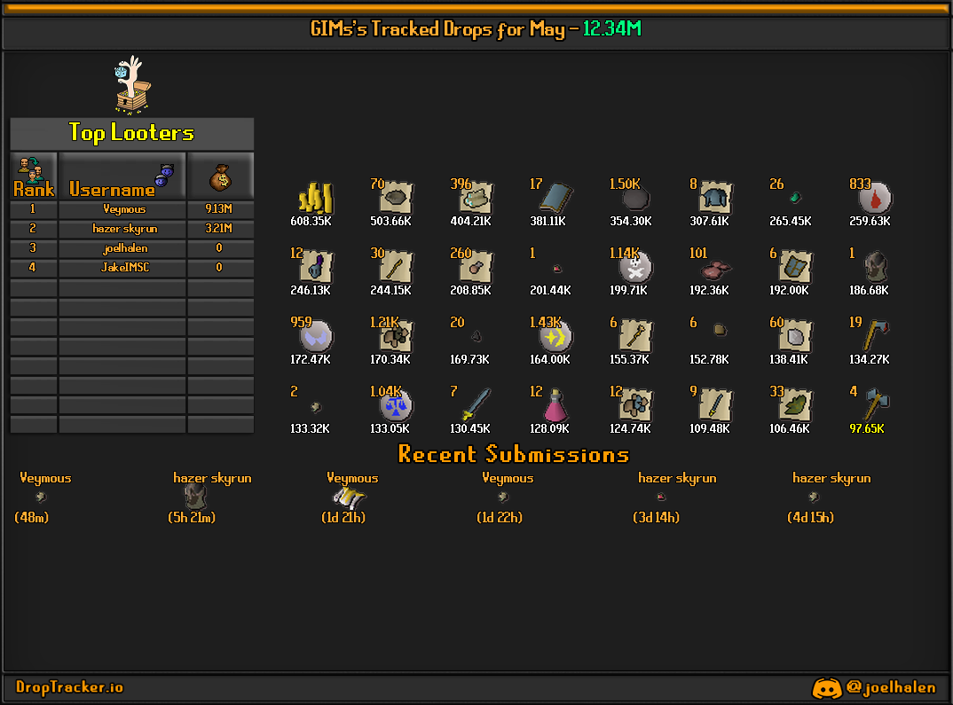
Task: Select the noted staff worth 155.37K
Action: (x=635, y=336)
